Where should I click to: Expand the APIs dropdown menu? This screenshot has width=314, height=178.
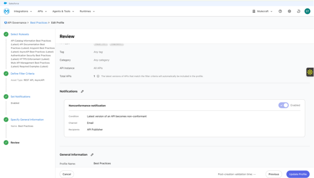click(x=42, y=11)
